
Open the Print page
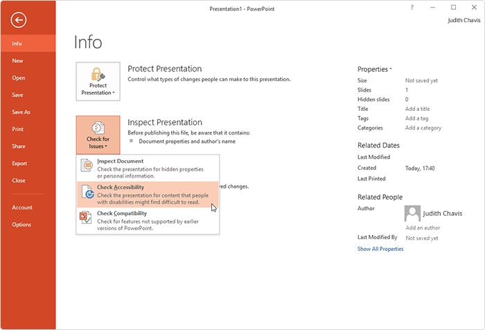tap(28, 129)
